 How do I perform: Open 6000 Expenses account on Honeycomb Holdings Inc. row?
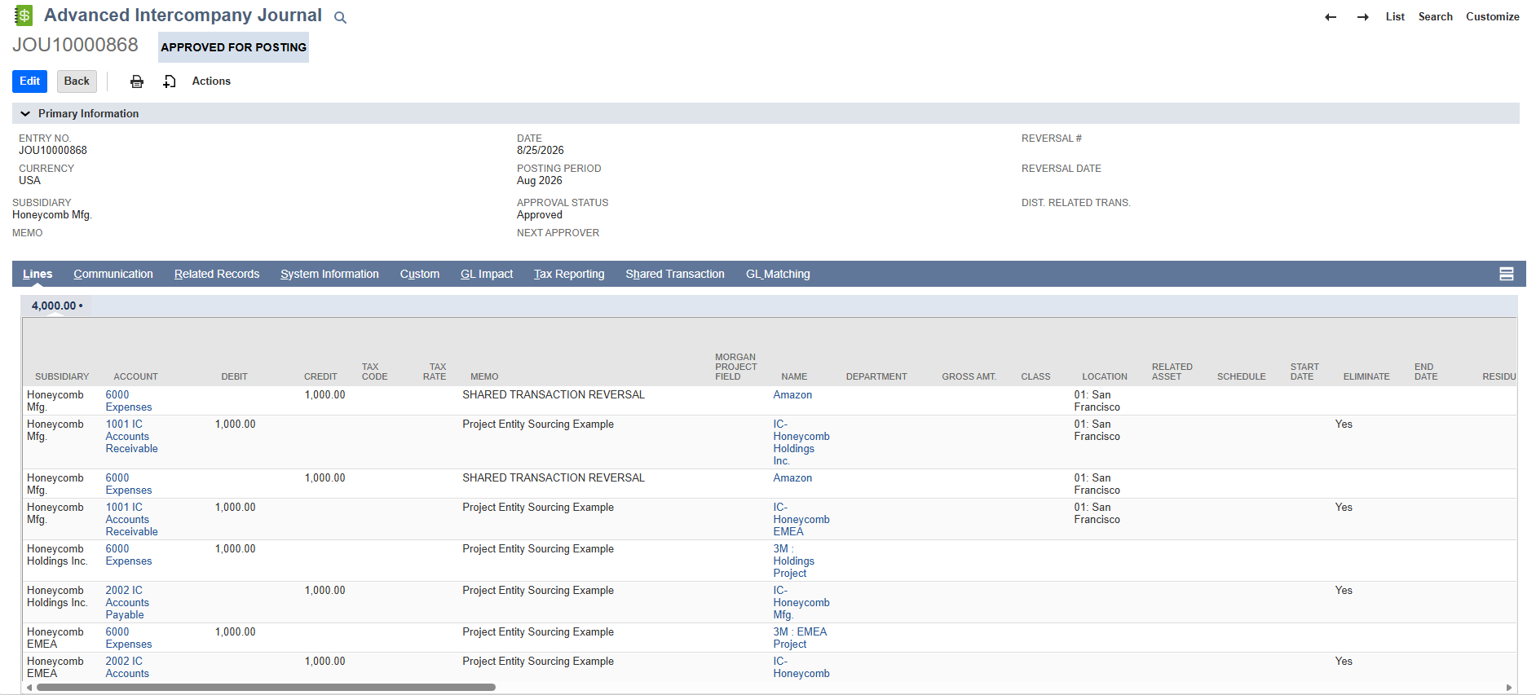[129, 555]
